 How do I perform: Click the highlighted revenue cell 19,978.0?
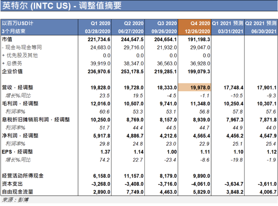tap(195, 87)
